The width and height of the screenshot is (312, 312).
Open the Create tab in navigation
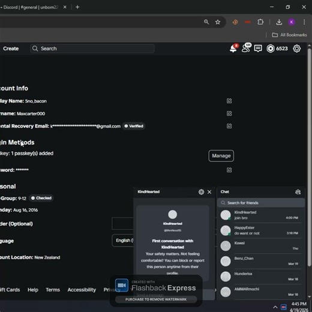click(11, 49)
